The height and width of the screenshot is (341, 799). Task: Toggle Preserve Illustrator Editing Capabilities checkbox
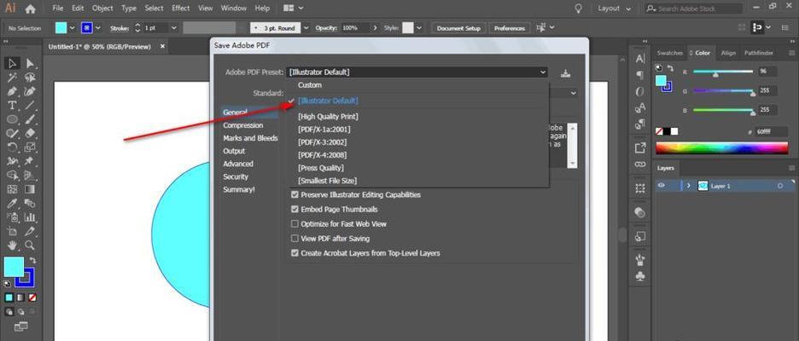coord(295,195)
